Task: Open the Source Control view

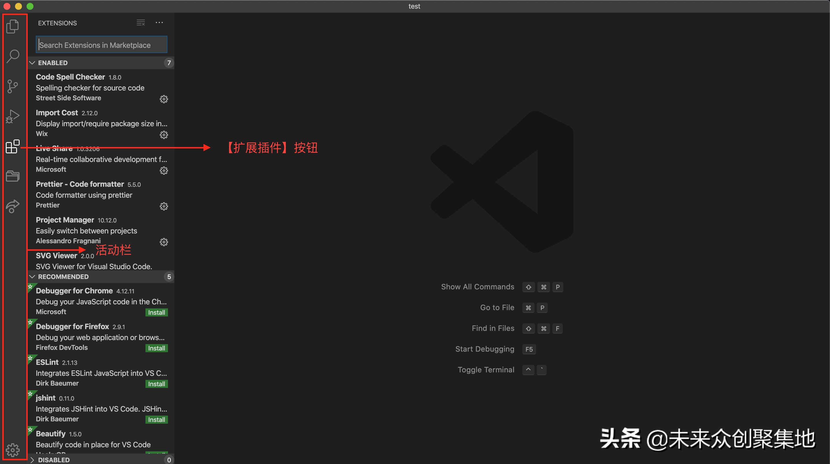Action: tap(13, 86)
